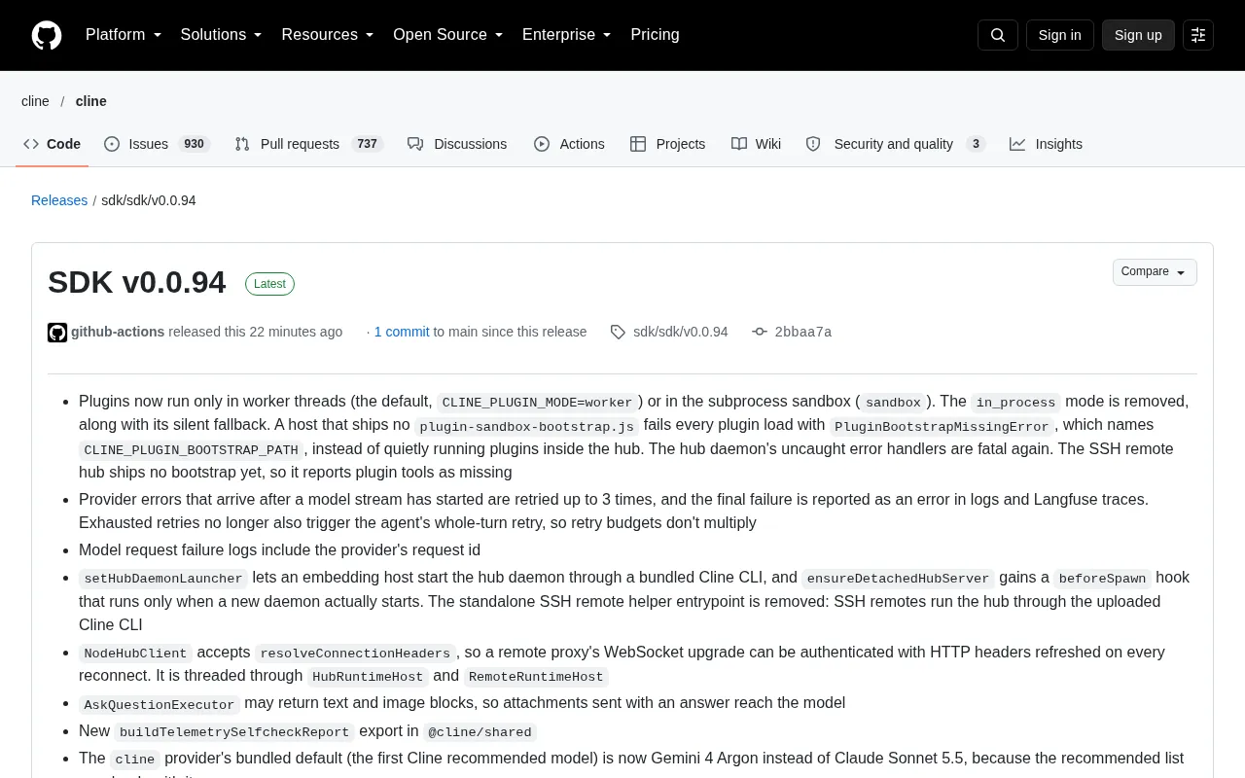
Task: Open the Security and quality tab
Action: click(896, 144)
